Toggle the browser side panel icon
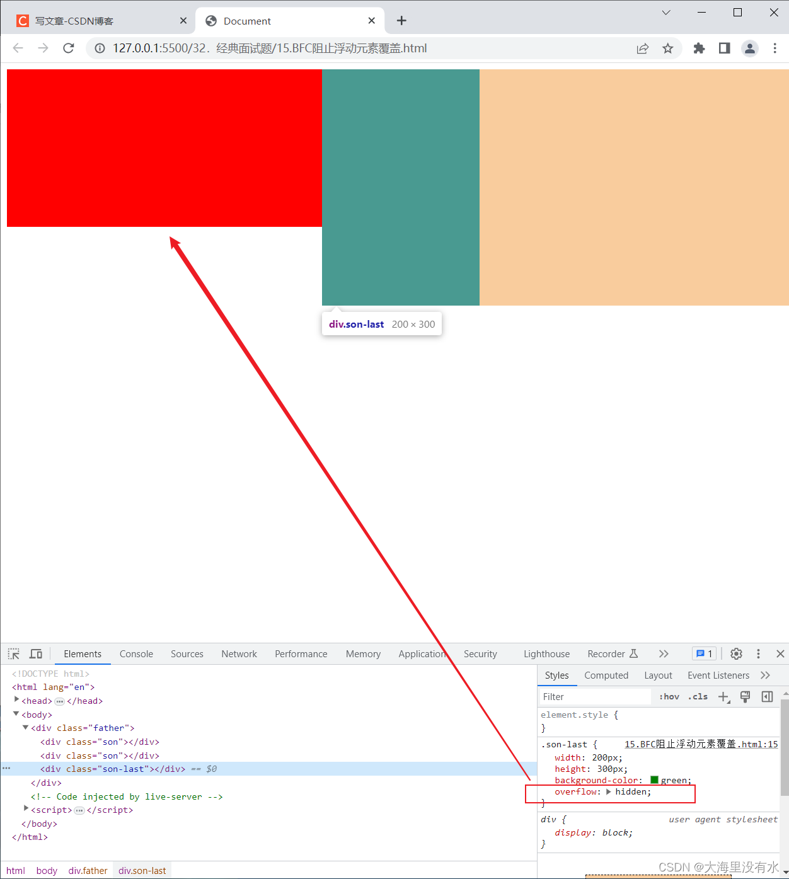 (724, 48)
